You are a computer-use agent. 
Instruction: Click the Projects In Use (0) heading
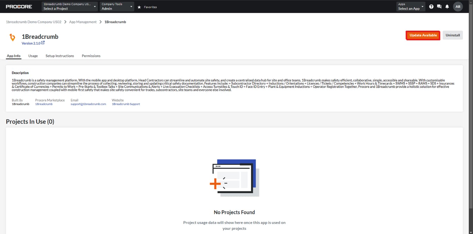[30, 121]
